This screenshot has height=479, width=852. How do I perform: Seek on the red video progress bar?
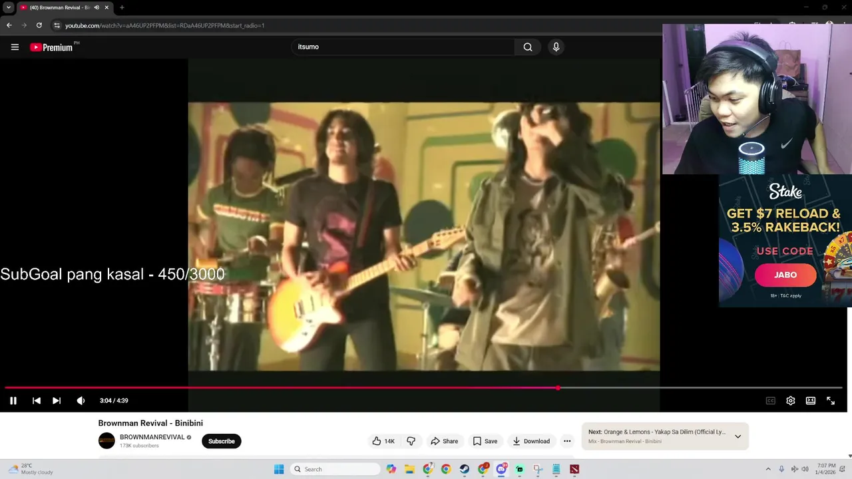coord(423,387)
